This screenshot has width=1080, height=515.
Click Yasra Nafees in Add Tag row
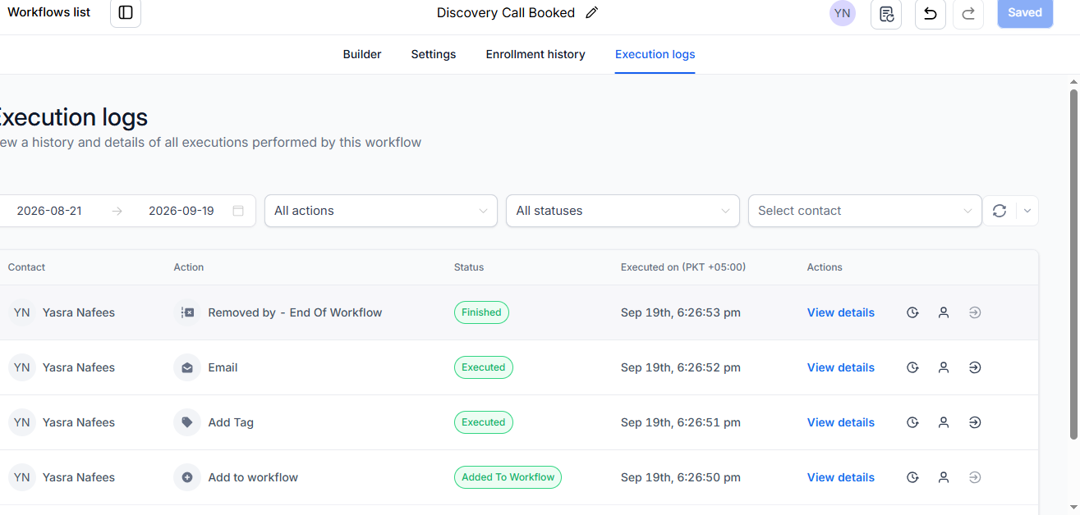tap(79, 422)
